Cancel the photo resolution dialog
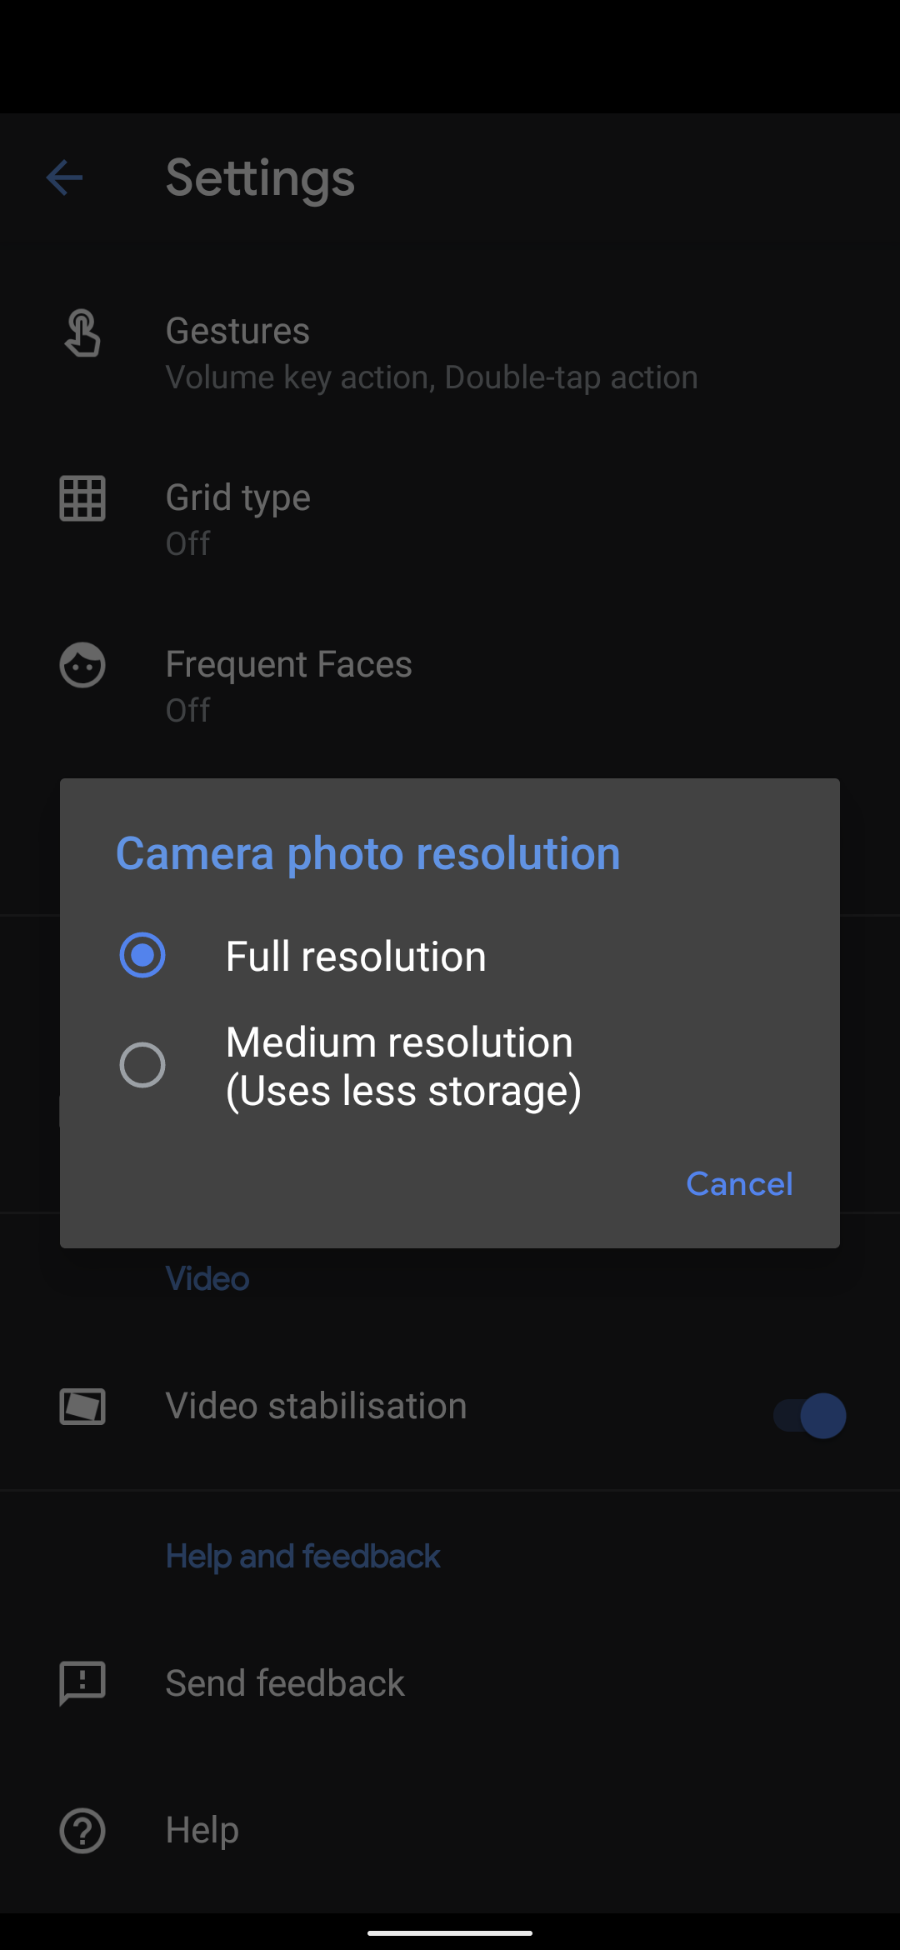 click(739, 1184)
